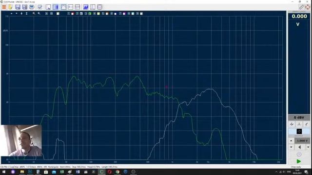Zoom out on the graph
Image resolution: width=312 pixels, height=175 pixels.
pos(39,14)
